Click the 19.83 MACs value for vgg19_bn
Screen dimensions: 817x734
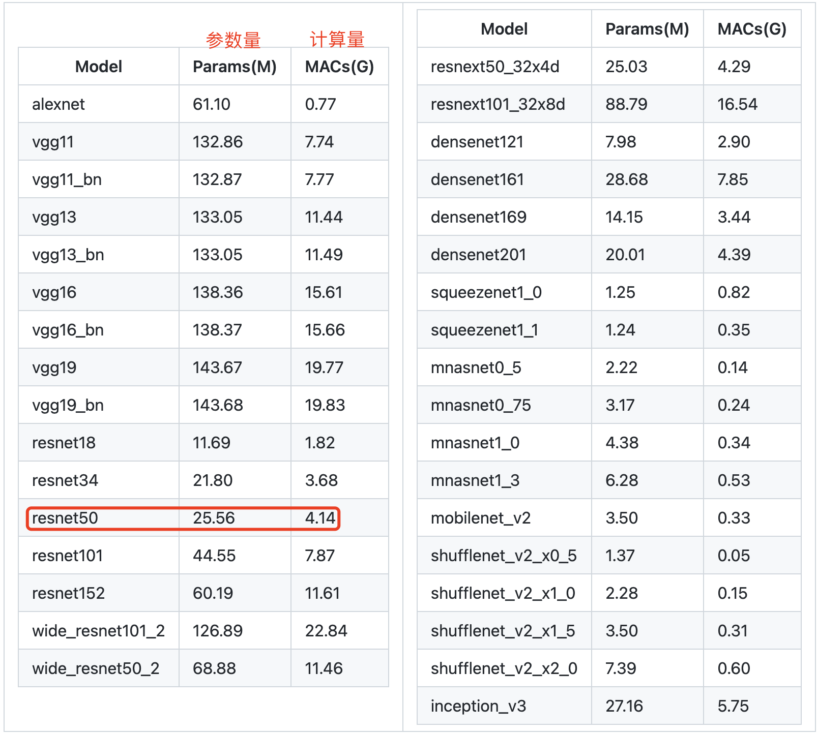[x=325, y=405]
